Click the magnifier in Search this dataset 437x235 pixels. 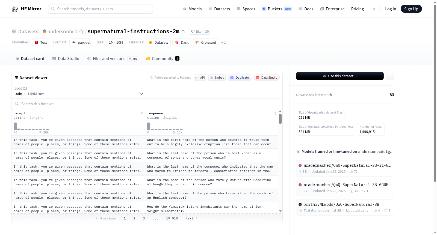(17, 104)
